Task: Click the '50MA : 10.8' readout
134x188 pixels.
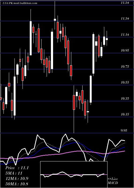Action: pos(17,184)
